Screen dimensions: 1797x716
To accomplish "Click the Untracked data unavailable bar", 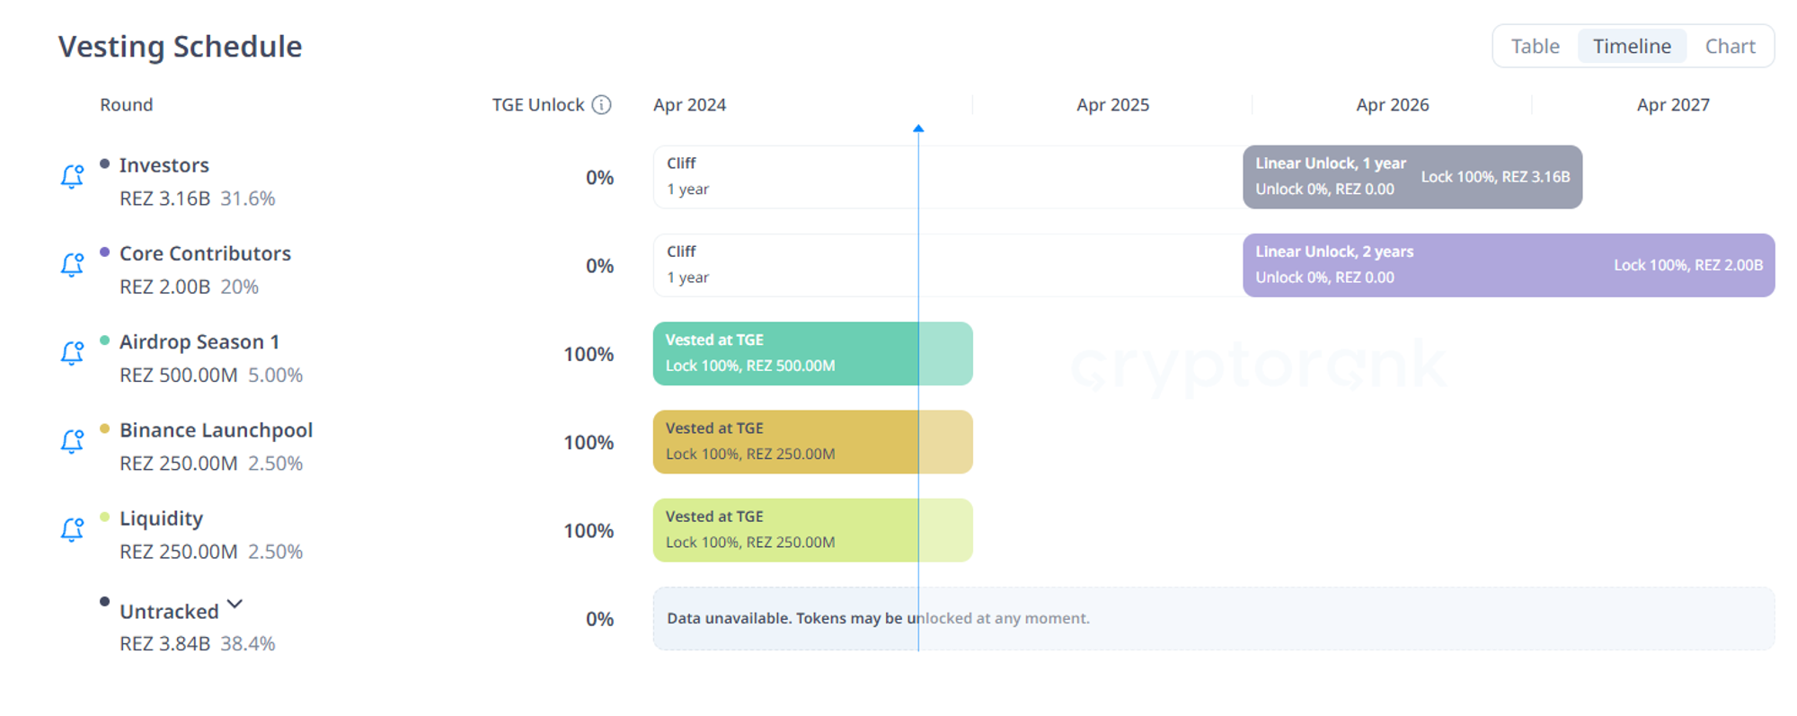I will tap(1213, 619).
